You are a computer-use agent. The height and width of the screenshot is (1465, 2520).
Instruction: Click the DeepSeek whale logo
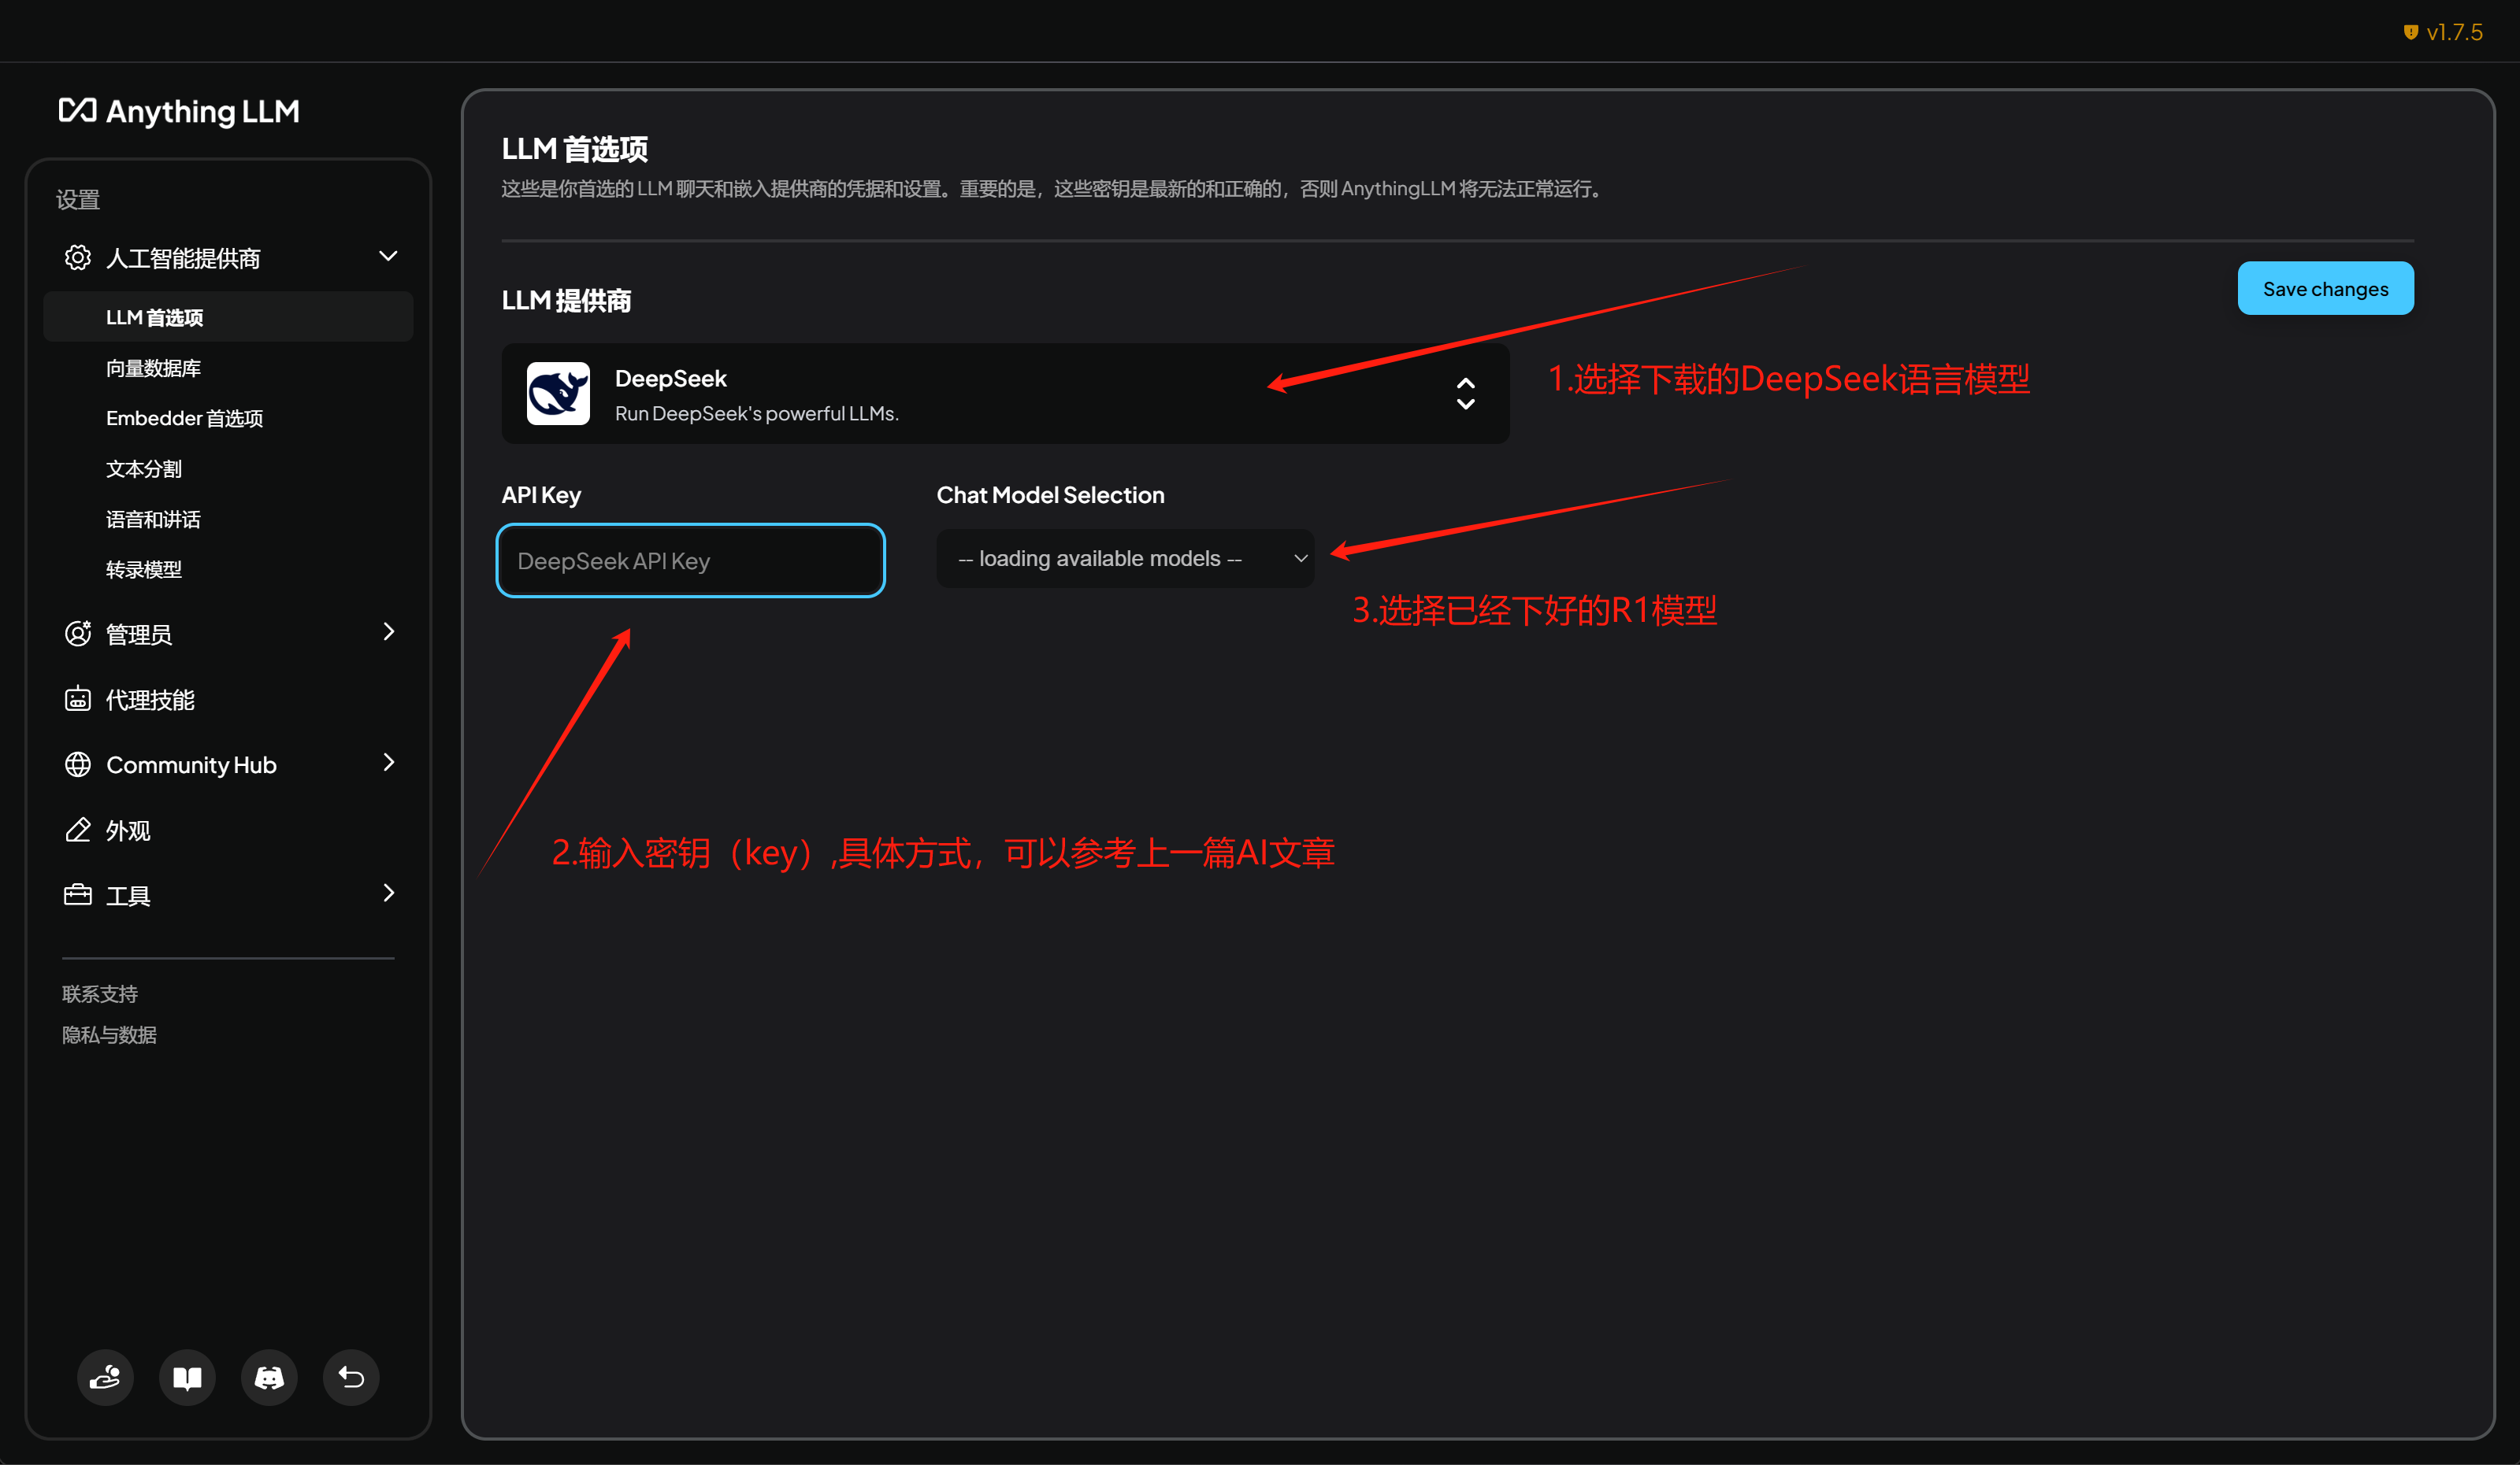(x=558, y=394)
